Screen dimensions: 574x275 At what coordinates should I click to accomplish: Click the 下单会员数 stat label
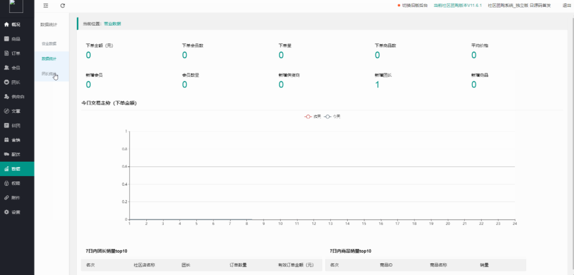point(193,46)
